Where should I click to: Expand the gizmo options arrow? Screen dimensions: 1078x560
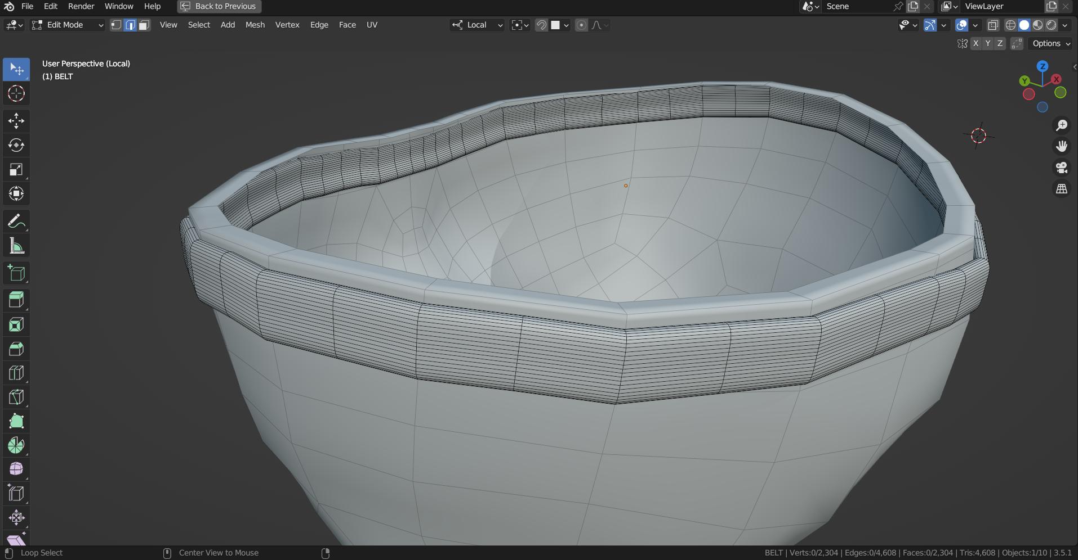coord(943,25)
